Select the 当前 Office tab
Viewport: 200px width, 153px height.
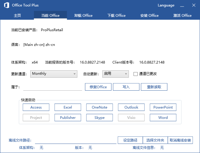[x=50, y=15]
